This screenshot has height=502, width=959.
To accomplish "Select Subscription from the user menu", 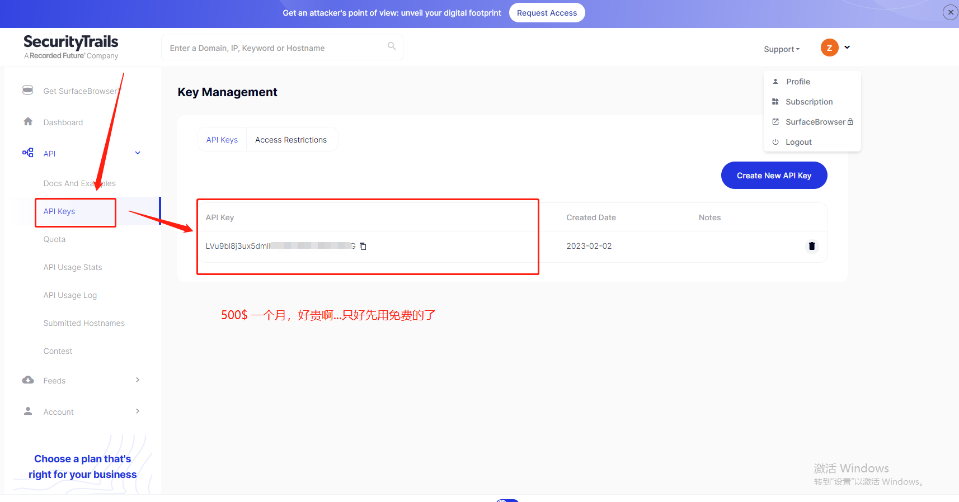I will 808,102.
